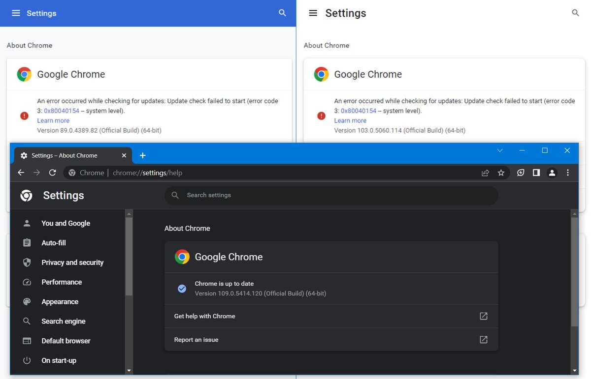Click the reload page icon
The width and height of the screenshot is (591, 379).
click(x=53, y=173)
